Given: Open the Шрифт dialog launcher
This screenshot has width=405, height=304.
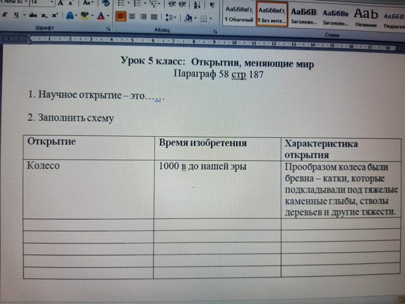Looking at the screenshot, I should coord(108,29).
